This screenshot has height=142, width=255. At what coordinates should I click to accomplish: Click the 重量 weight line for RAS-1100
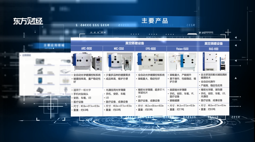[x=208, y=109]
